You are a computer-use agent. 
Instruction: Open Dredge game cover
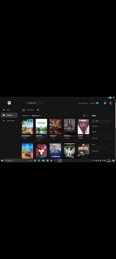coord(83,151)
